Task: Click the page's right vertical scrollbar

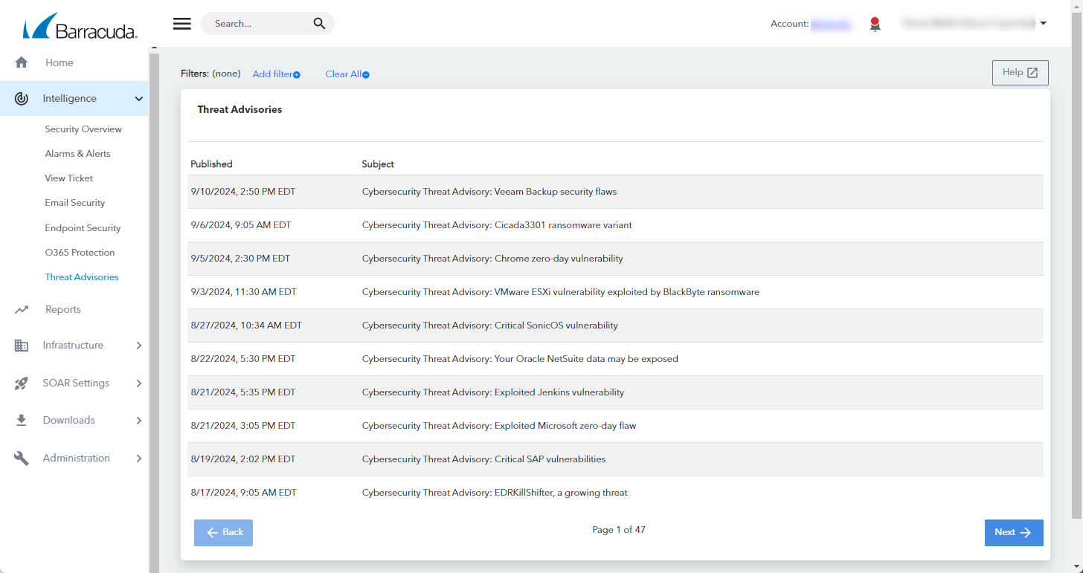Action: pos(1076,266)
